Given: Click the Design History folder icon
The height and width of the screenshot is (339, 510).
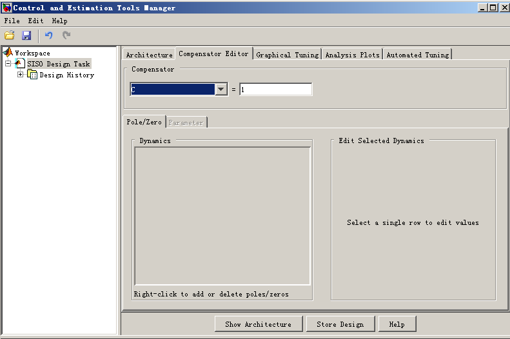Looking at the screenshot, I should [32, 74].
